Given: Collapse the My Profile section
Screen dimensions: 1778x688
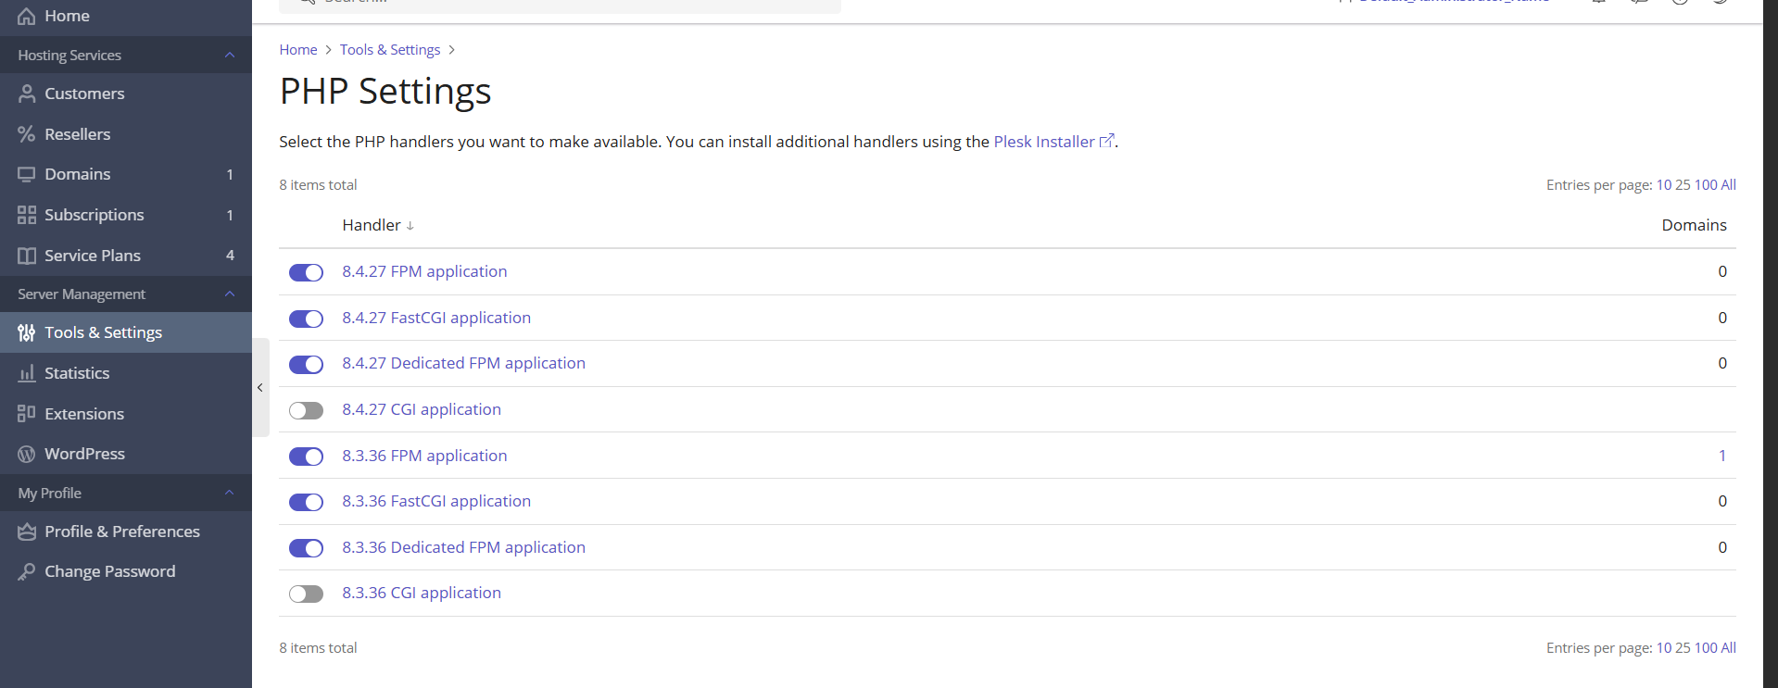Looking at the screenshot, I should pyautogui.click(x=230, y=493).
